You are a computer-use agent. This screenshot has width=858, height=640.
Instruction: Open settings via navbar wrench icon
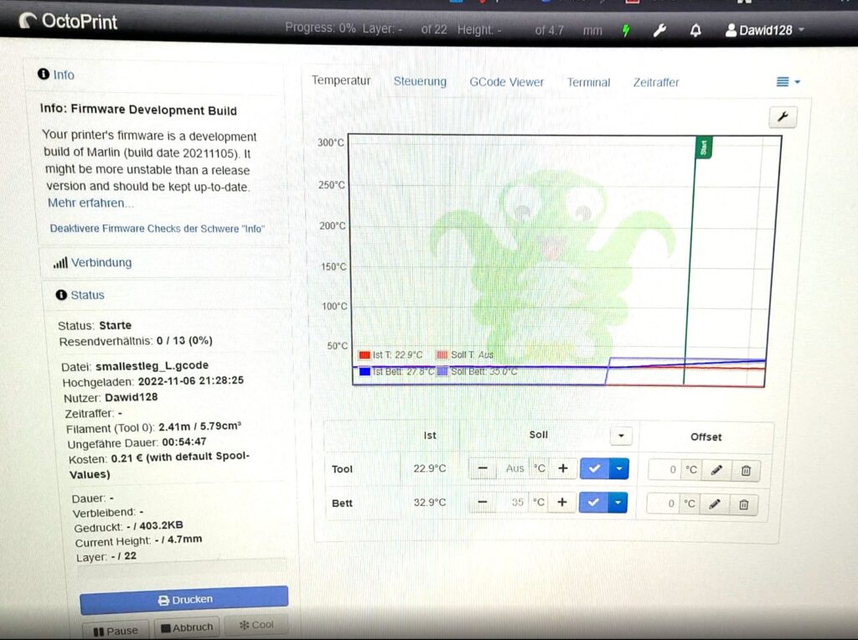(659, 31)
